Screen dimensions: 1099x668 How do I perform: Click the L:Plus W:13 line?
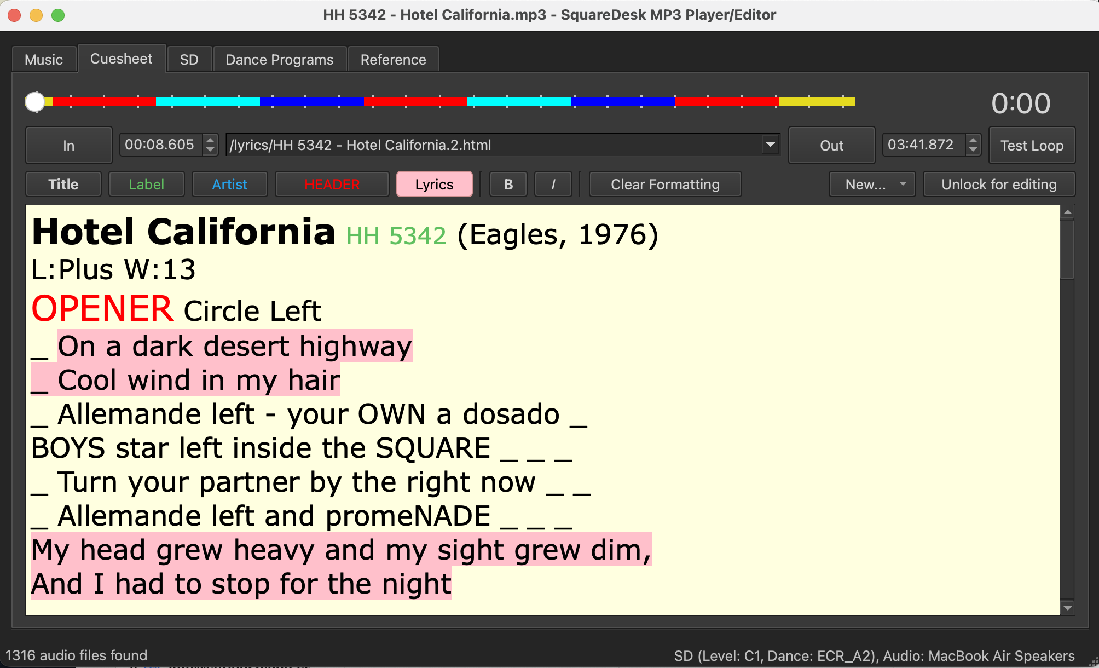113,269
